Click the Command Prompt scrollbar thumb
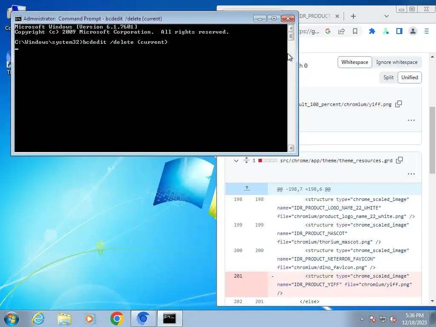The image size is (436, 327). pos(291,36)
